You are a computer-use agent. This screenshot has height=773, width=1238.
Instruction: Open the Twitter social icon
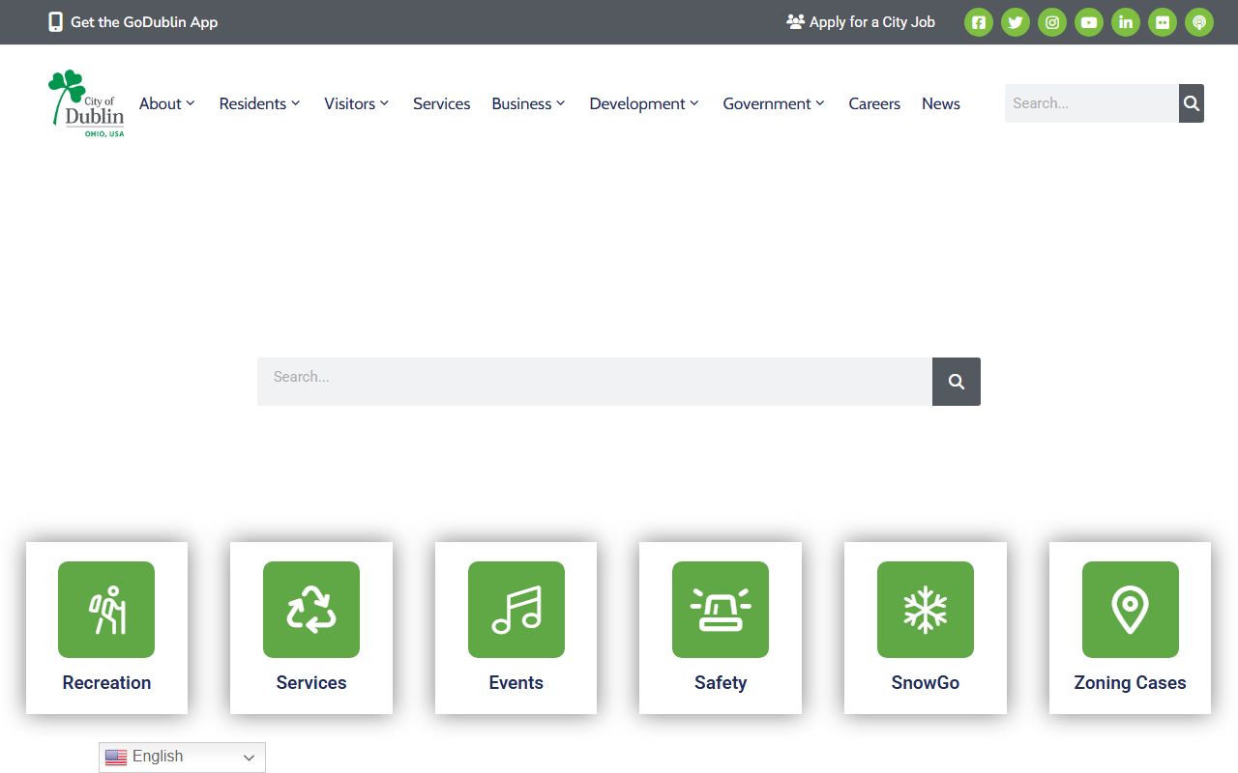1016,22
